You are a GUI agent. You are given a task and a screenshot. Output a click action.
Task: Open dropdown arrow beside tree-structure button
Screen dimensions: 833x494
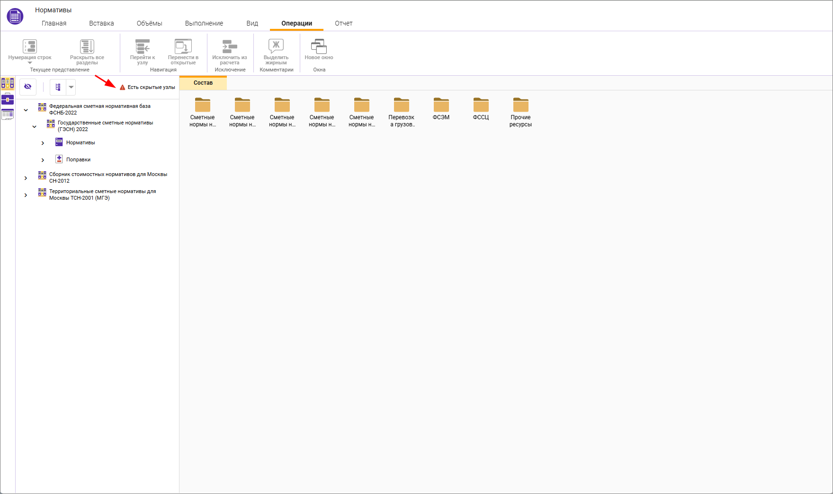pos(71,87)
